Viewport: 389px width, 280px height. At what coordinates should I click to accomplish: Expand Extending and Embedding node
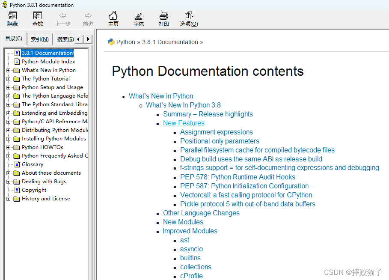coord(9,113)
